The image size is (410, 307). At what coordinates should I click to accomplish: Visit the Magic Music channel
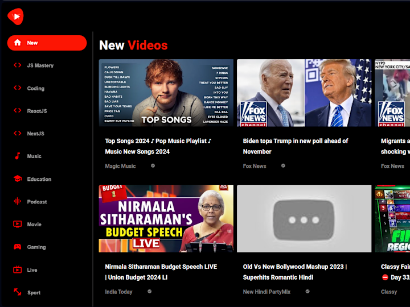(x=120, y=166)
